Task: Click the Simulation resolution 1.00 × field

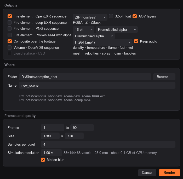Action: 51,153
